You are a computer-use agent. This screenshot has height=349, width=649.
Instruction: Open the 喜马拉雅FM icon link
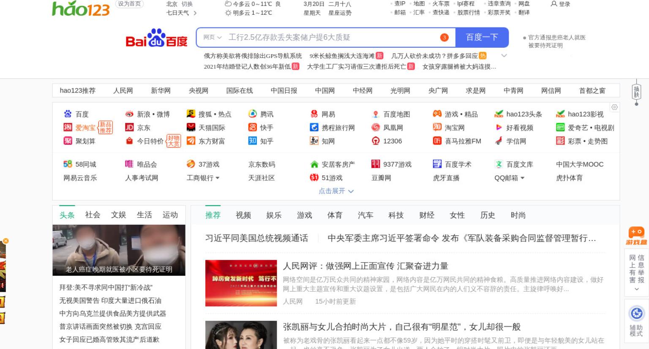coord(437,141)
